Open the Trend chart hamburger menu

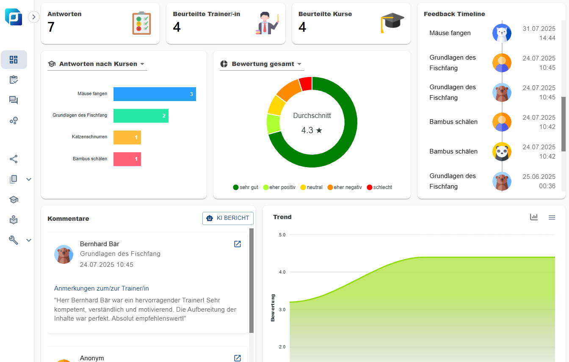click(x=552, y=217)
